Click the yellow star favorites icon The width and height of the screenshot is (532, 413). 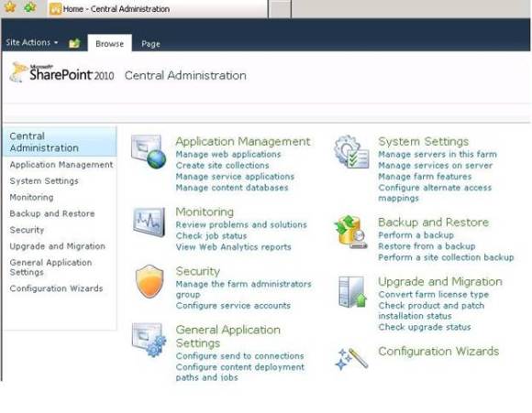(10, 7)
